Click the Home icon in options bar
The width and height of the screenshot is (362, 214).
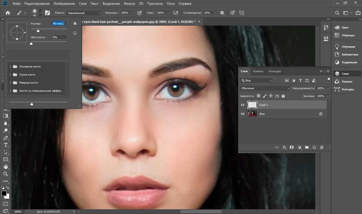coord(8,13)
